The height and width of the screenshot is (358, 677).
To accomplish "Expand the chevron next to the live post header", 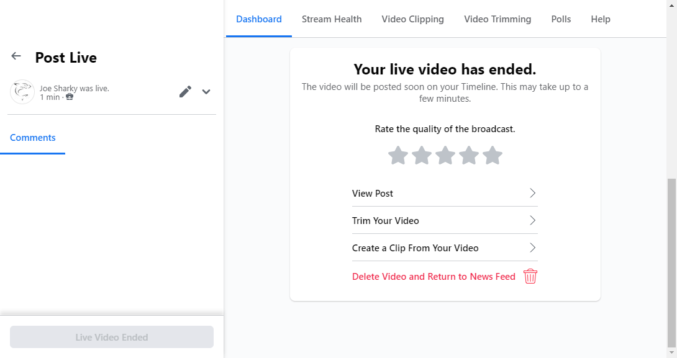I will (206, 91).
